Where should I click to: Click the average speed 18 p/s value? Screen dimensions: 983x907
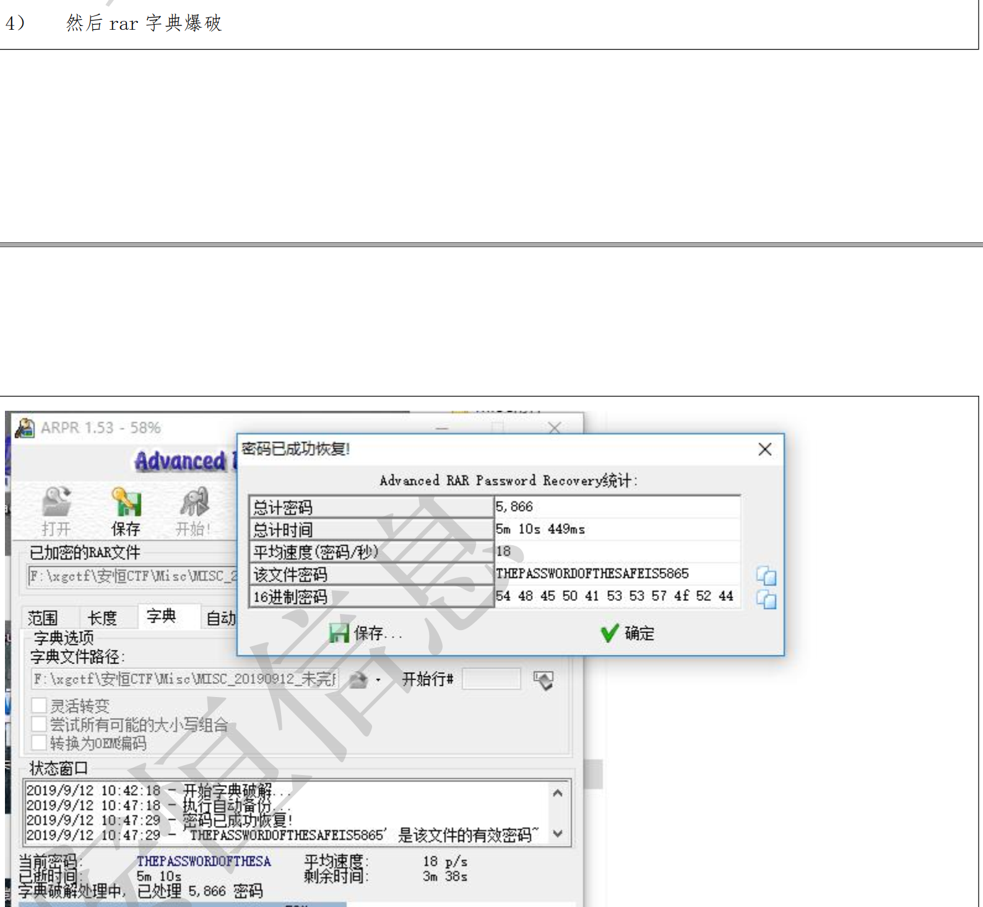(445, 861)
